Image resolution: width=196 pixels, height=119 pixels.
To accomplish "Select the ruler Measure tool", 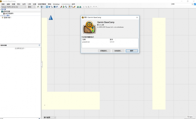I will [74, 7].
